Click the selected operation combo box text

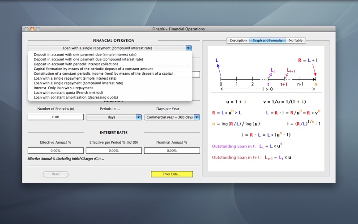(107, 48)
